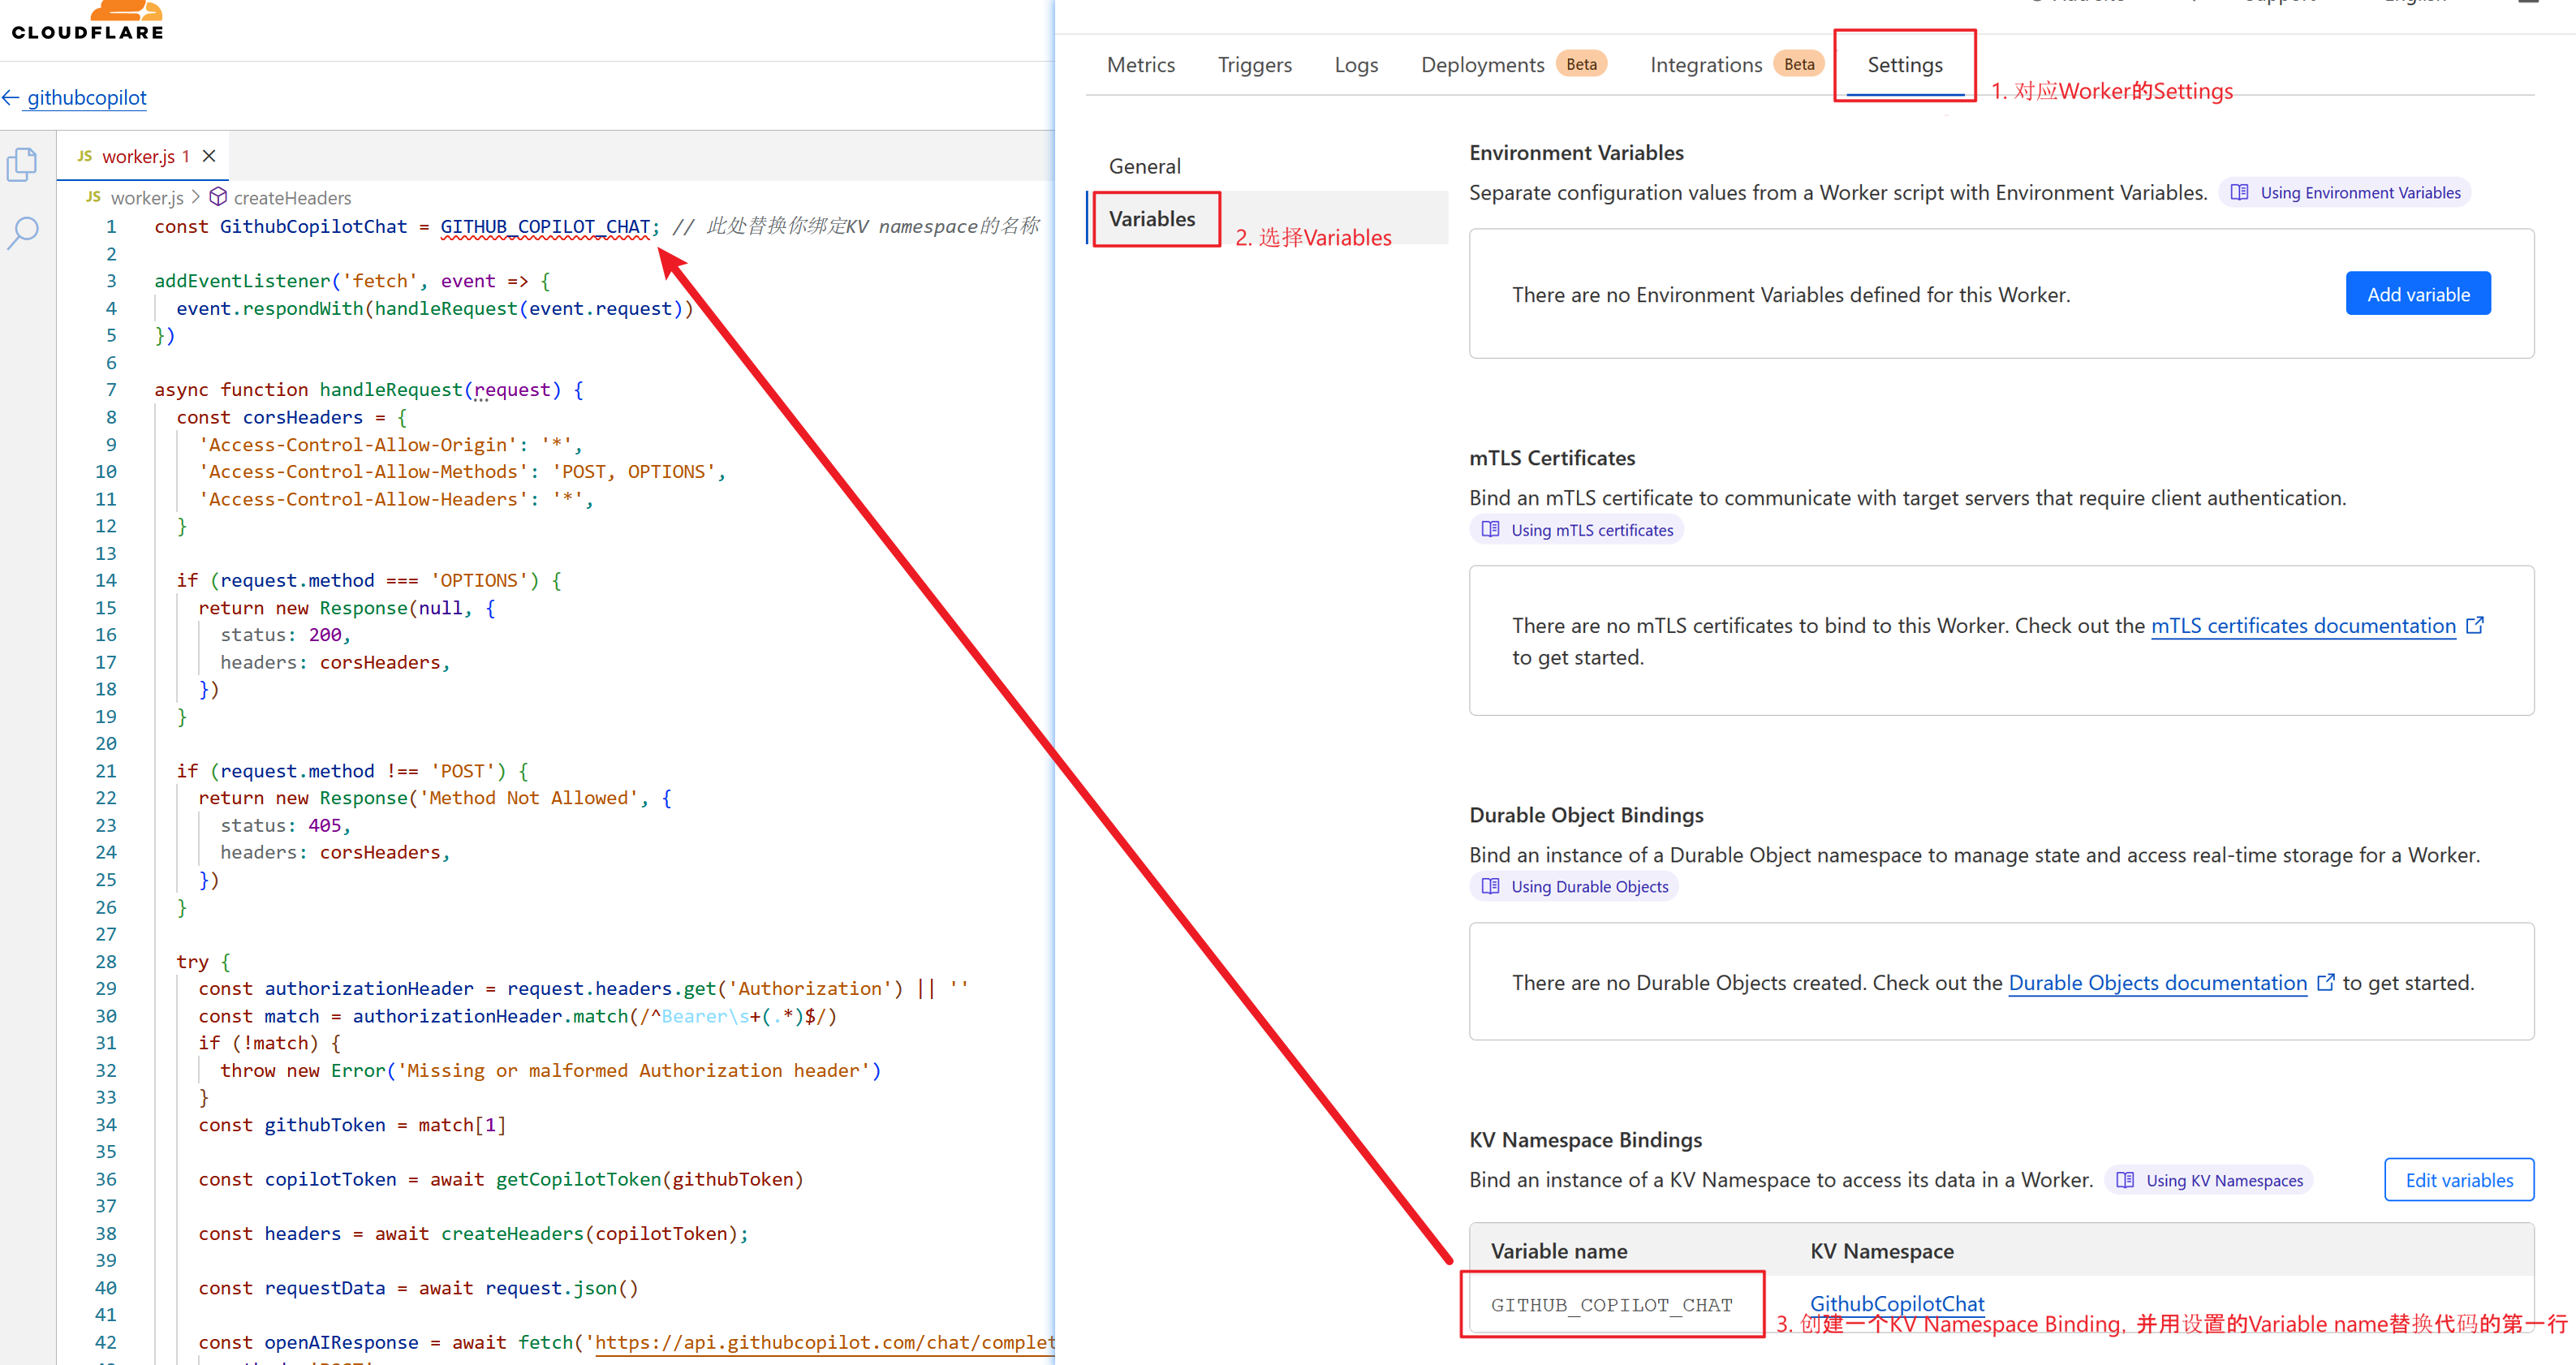Screen dimensions: 2576x1365
Task: Click the mTLS documentation external link icon
Action: point(2475,625)
